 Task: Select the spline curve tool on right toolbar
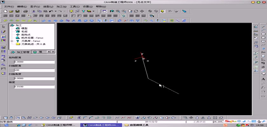[x=263, y=45]
